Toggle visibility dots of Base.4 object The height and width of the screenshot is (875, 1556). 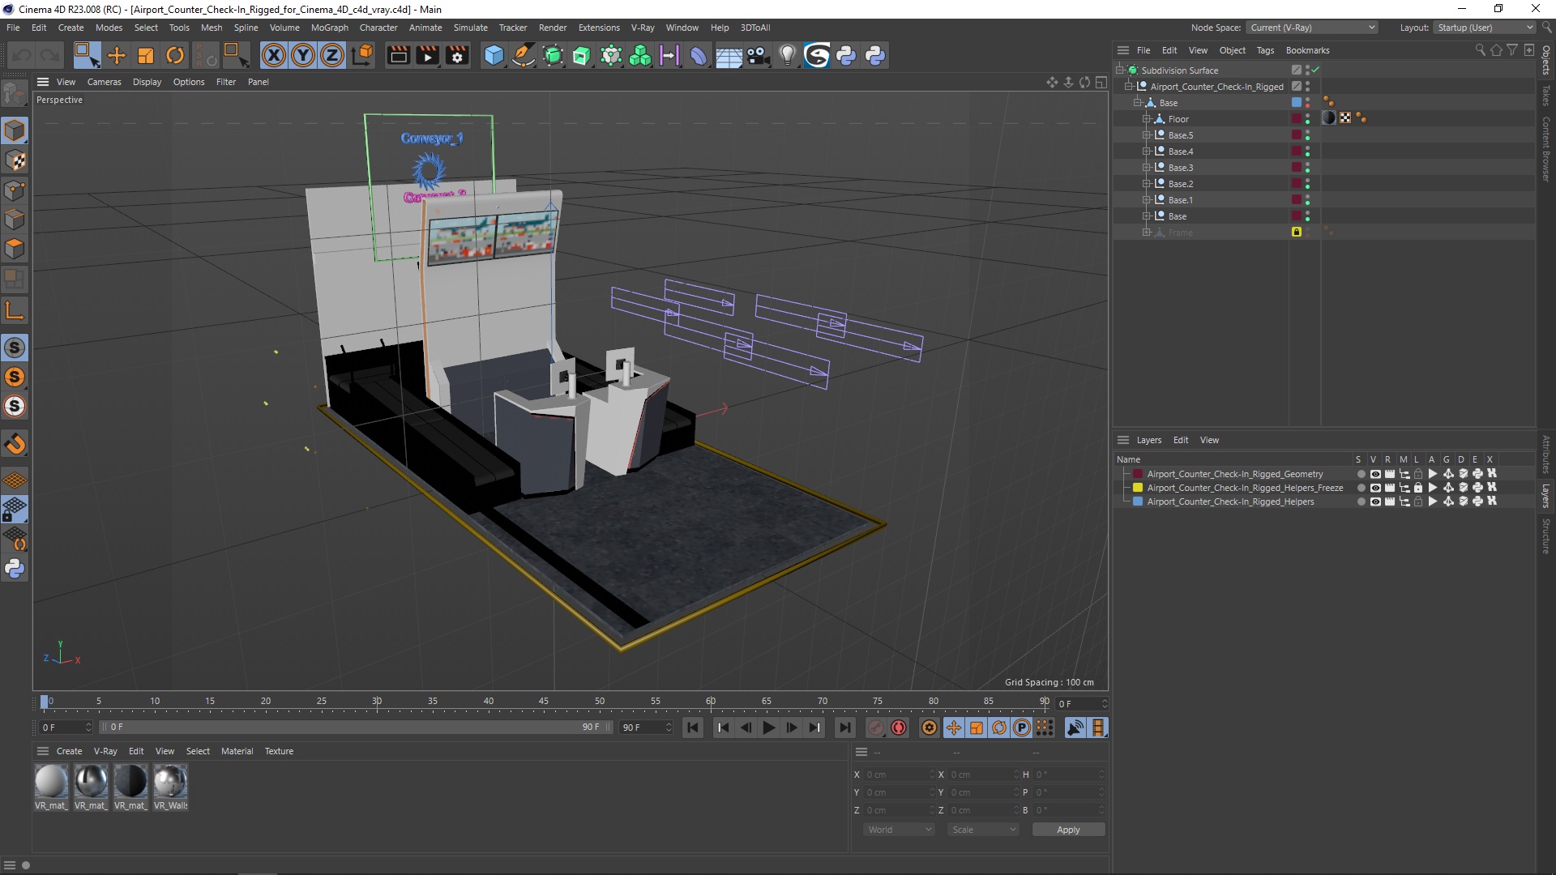coord(1307,152)
